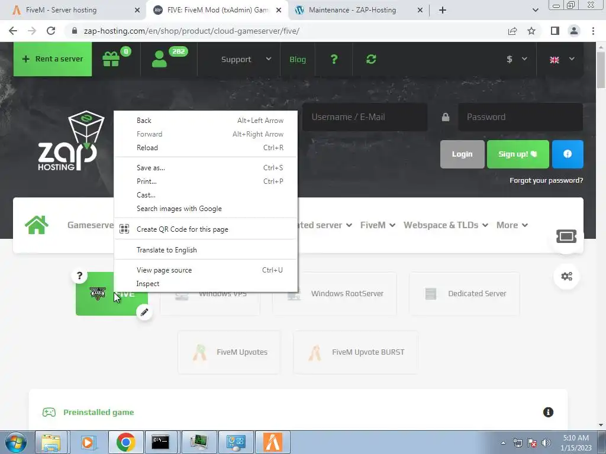The width and height of the screenshot is (606, 454).
Task: Select Save as... in context menu
Action: tap(205, 167)
